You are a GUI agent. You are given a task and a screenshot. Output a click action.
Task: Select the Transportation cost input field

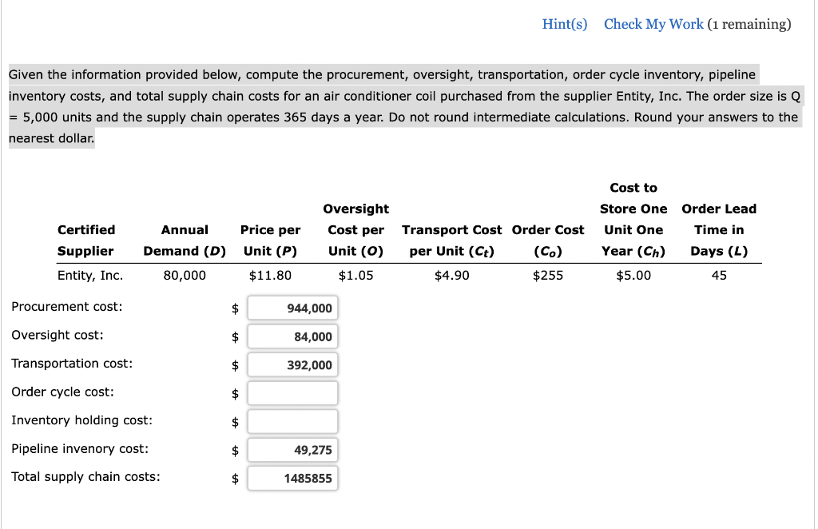292,364
